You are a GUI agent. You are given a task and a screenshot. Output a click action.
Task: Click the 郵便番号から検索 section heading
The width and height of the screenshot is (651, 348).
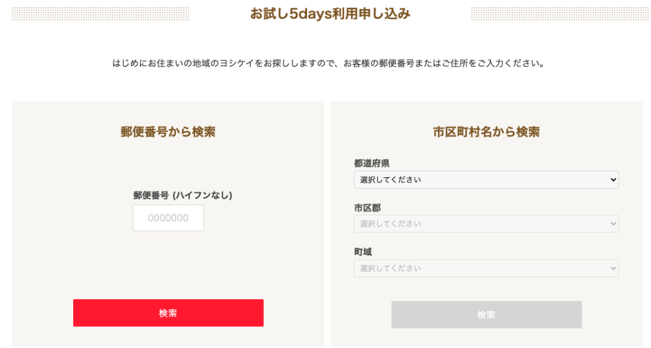pos(168,132)
